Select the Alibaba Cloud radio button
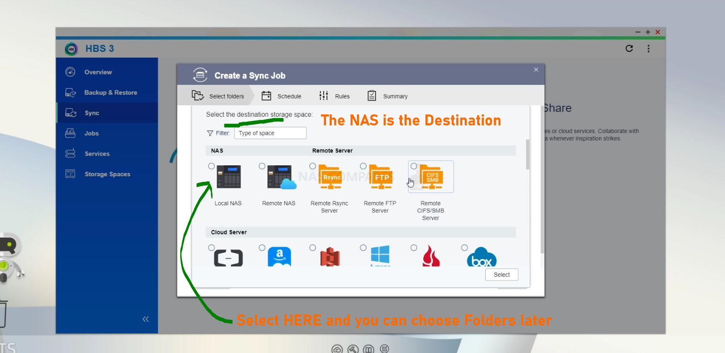Viewport: 725px width, 353px height. tap(211, 248)
